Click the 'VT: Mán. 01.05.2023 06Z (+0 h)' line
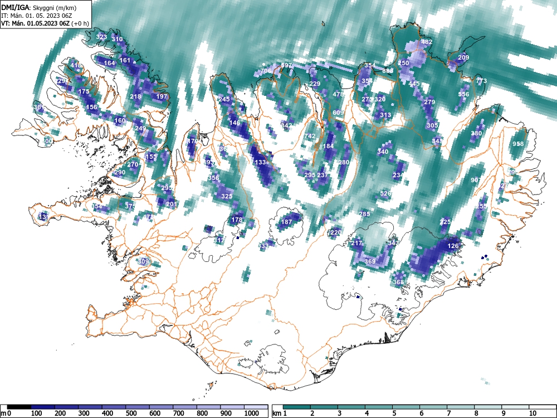This screenshot has width=557, height=418. [x=45, y=24]
